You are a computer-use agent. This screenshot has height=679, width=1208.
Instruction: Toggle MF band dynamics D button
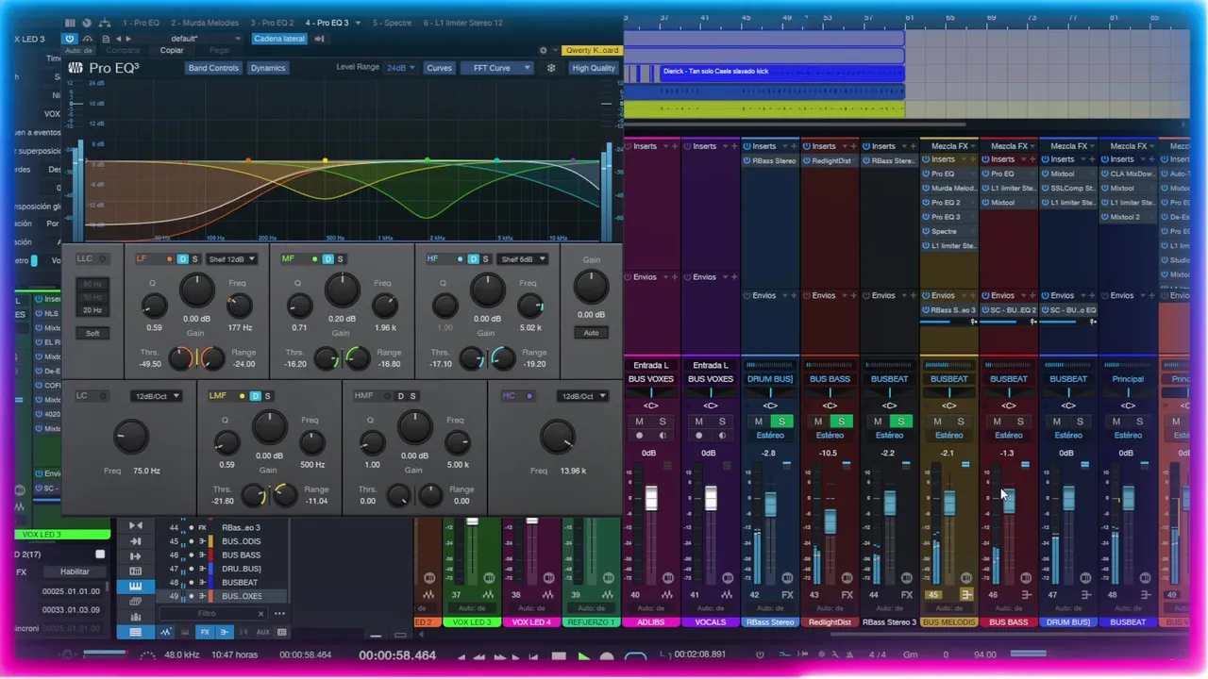(328, 259)
